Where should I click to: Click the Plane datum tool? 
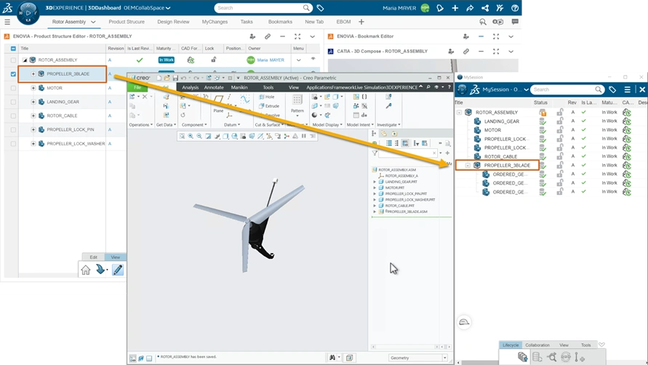click(218, 103)
